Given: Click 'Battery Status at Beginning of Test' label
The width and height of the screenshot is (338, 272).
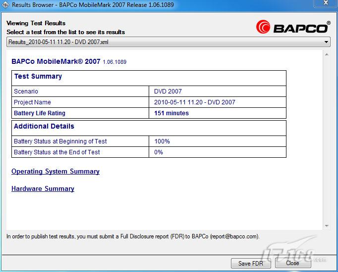Looking at the screenshot, I should point(60,141).
